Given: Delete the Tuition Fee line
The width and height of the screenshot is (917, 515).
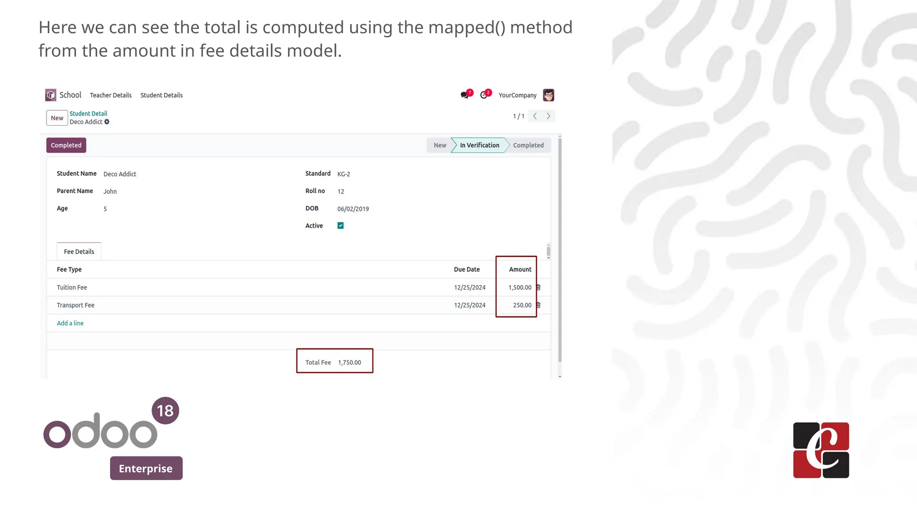Looking at the screenshot, I should [x=539, y=287].
